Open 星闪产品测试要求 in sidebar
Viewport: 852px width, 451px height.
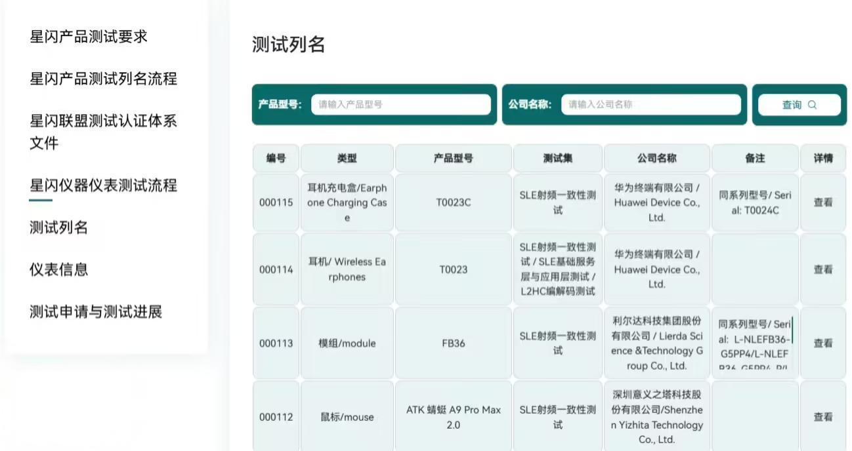[89, 37]
